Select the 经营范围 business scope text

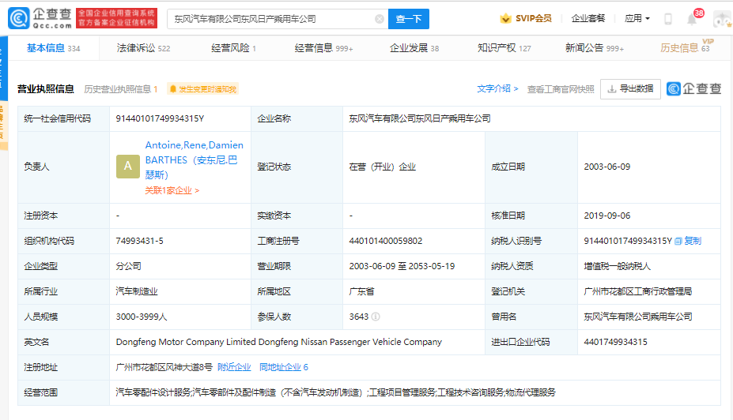(x=335, y=392)
